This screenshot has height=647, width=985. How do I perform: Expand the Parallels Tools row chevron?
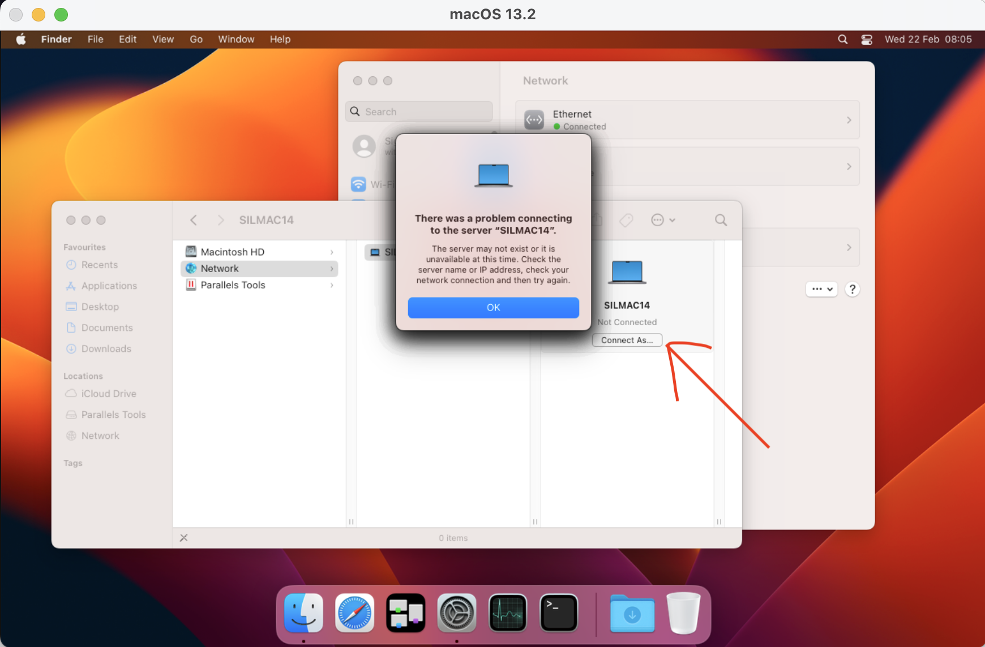[332, 285]
